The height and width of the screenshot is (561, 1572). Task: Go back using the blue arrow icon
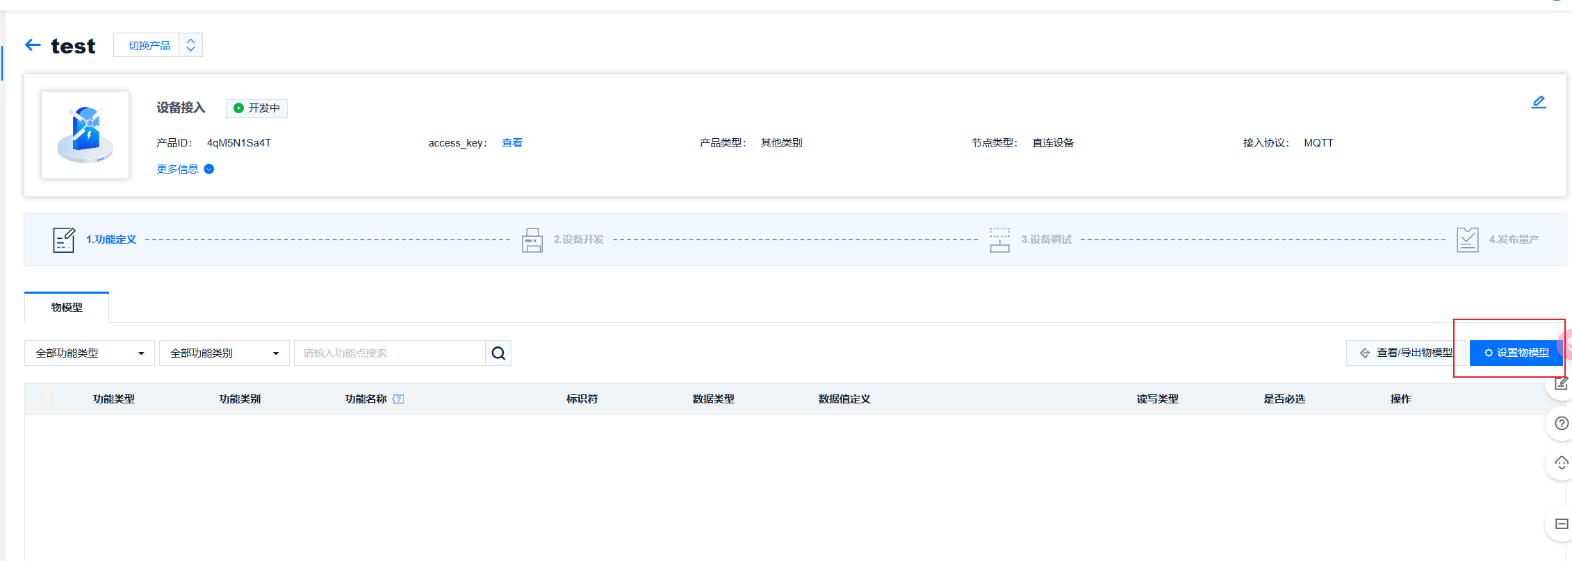point(33,45)
